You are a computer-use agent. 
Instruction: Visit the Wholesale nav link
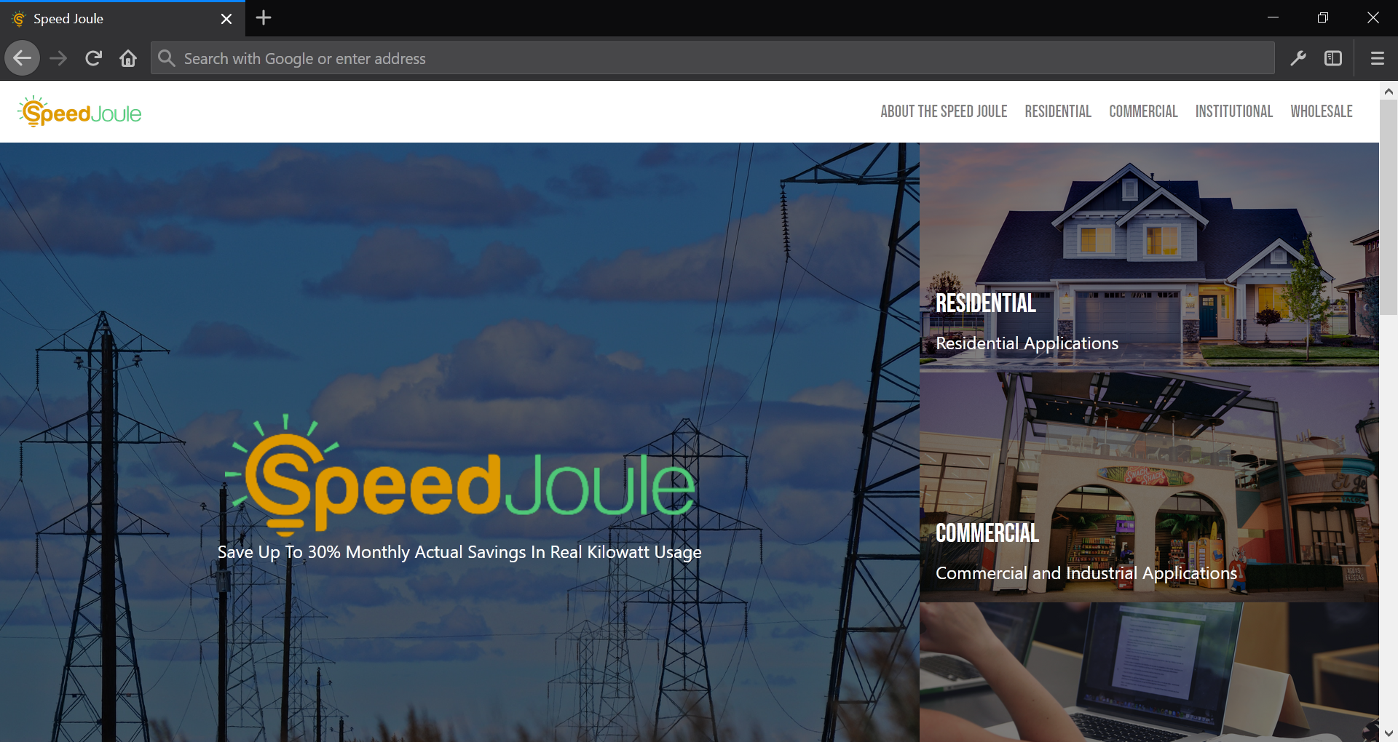click(1321, 111)
